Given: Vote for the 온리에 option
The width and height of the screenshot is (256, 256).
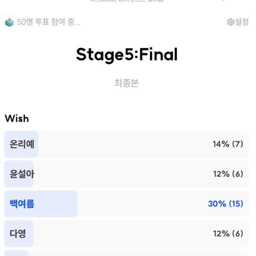Looking at the screenshot, I should click(x=127, y=144).
